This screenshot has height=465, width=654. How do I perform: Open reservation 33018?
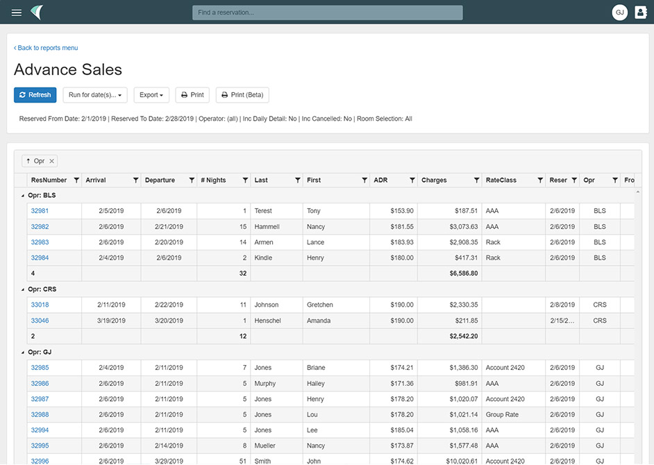tap(40, 305)
